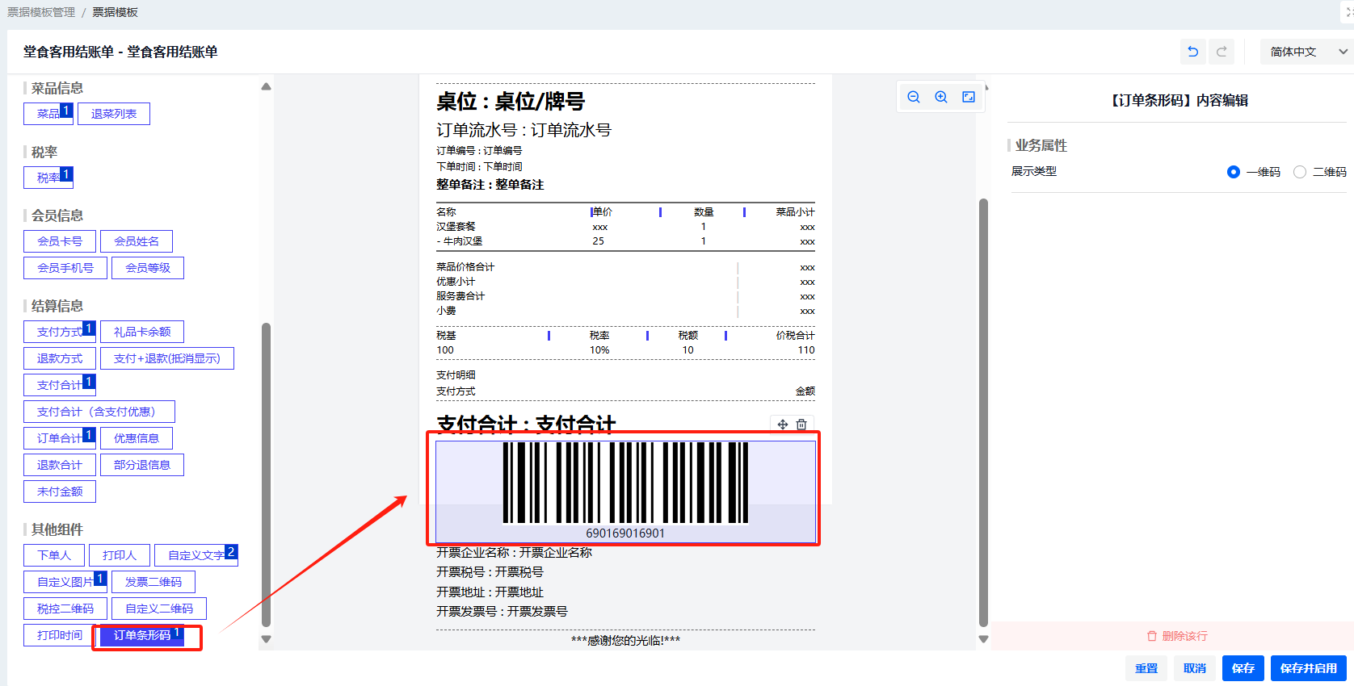This screenshot has height=686, width=1354.
Task: Select the 整单备注 line in preview
Action: [x=490, y=185]
